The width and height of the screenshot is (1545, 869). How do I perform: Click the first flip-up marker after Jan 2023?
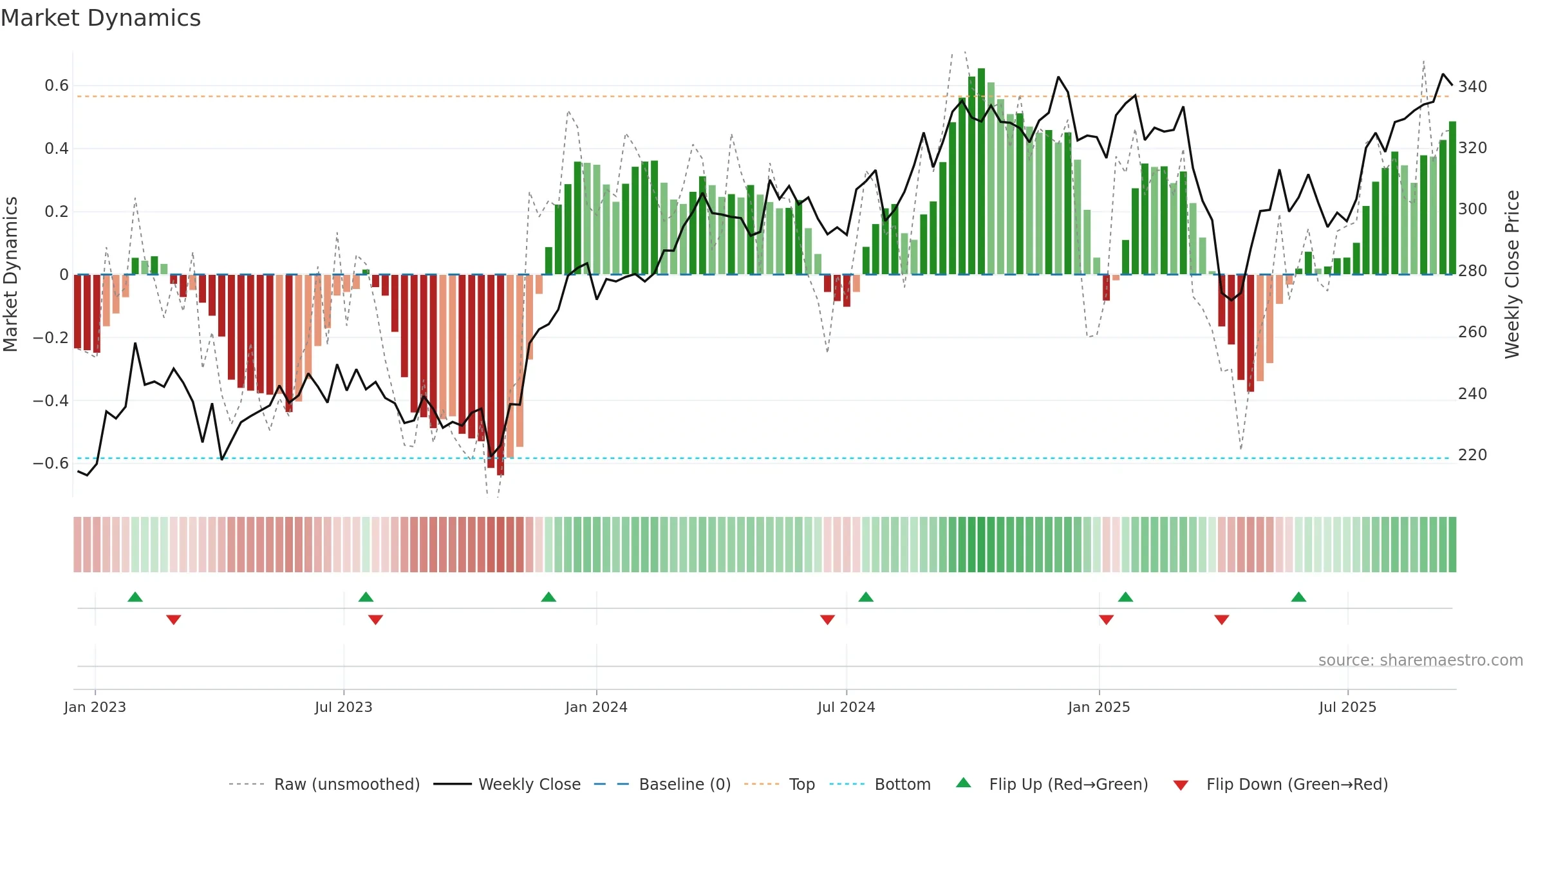point(135,597)
